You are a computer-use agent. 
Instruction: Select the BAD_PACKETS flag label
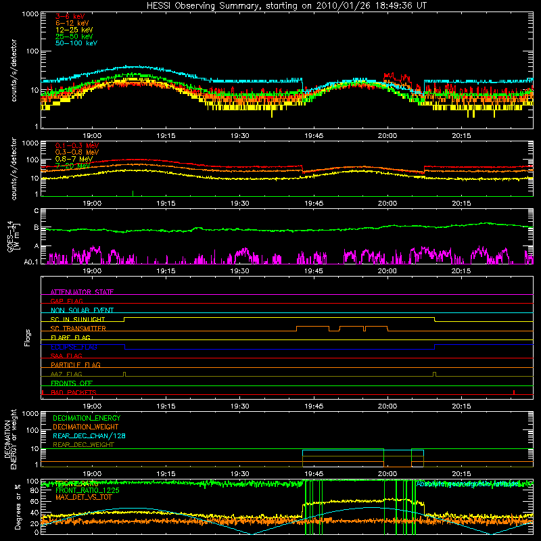74,393
